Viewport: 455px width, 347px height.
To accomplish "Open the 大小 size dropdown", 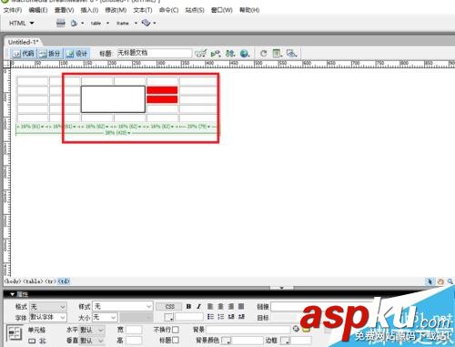I will [105, 318].
